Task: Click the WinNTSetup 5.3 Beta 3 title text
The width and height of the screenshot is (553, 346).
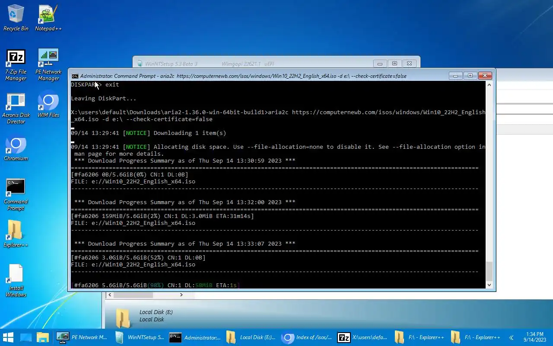Action: (171, 64)
